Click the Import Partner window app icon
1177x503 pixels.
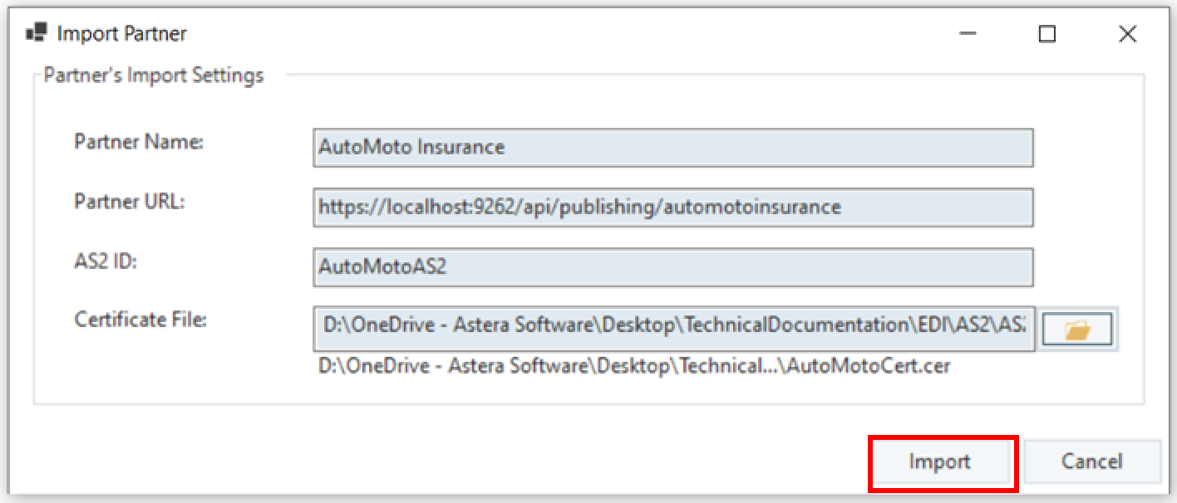36,33
